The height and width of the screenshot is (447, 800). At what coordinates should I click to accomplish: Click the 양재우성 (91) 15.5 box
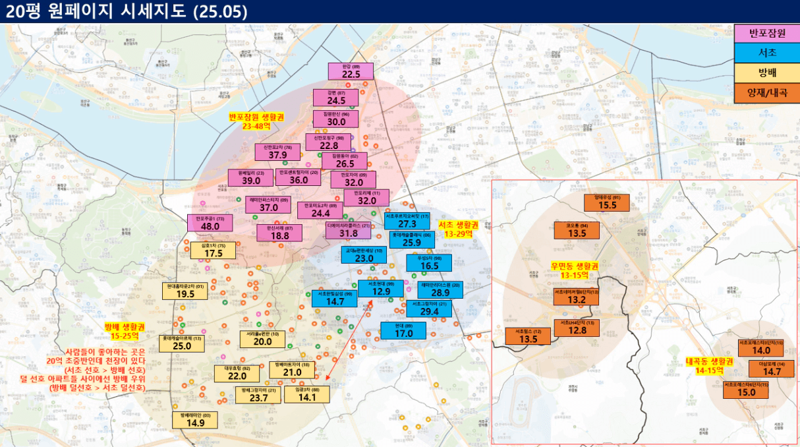607,202
